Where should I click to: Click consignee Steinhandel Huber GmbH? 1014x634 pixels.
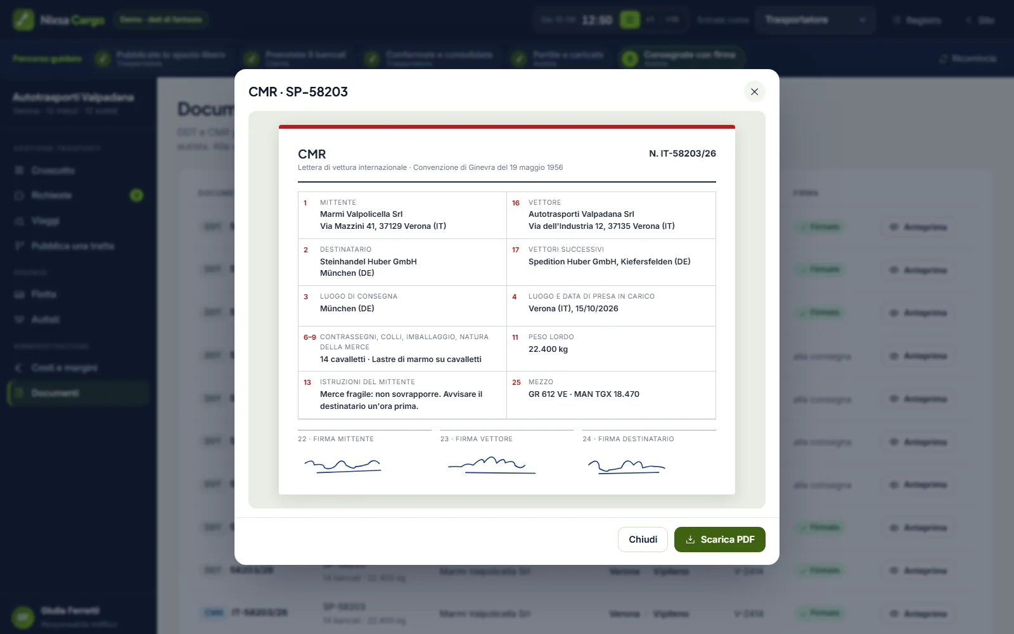tap(368, 262)
